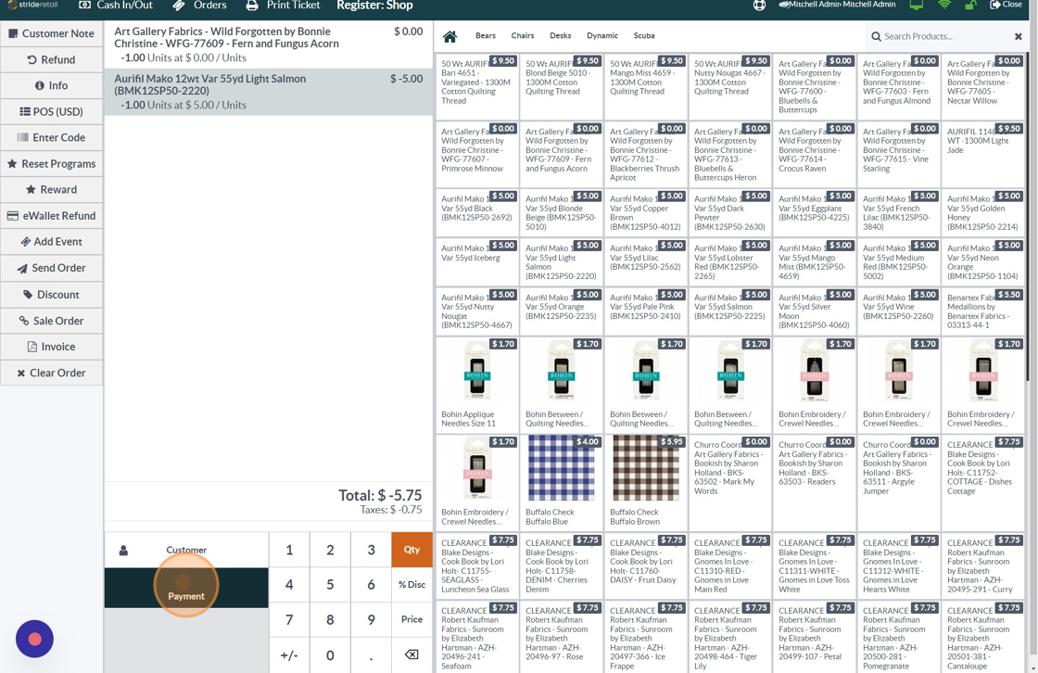The image size is (1038, 673).
Task: Add CLEARANCE Gnomes in Love Main Red
Action: 729,565
